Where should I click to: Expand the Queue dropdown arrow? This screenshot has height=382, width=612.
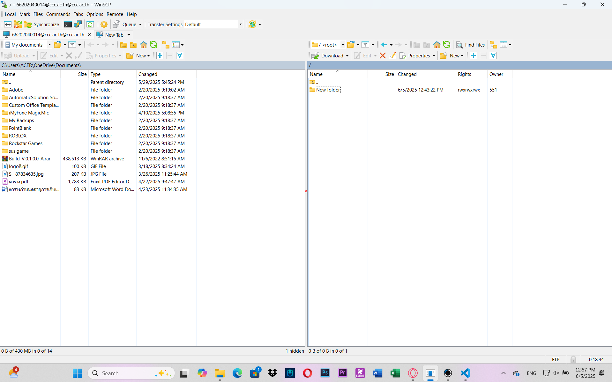click(140, 25)
